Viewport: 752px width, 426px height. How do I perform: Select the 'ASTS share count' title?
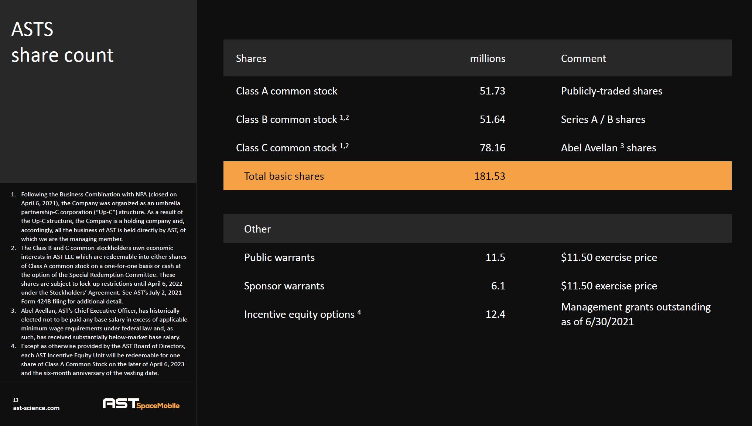click(62, 42)
